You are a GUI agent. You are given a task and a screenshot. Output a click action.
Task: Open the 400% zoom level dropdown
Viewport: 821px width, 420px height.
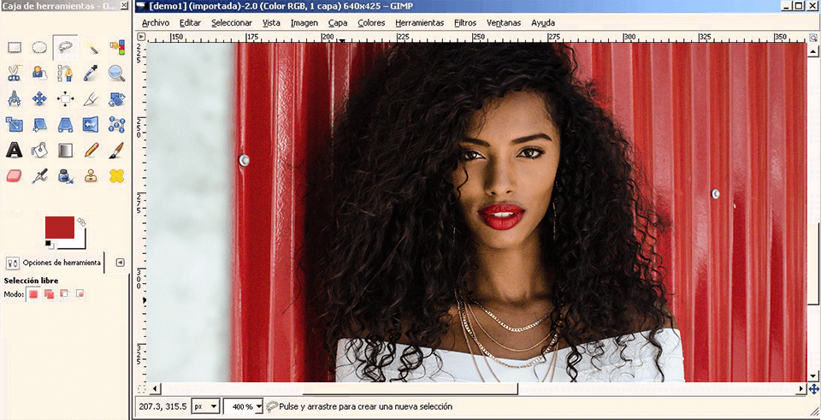click(242, 406)
